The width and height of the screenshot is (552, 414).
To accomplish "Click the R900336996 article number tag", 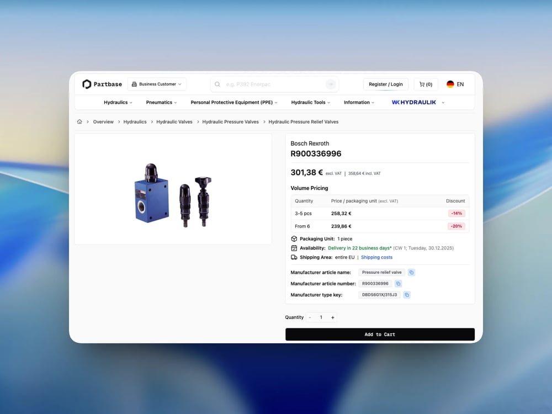I will 375,284.
